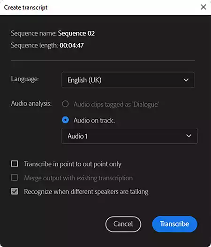
Task: Click the chevron arrow in the Language box
Action: 186,80
